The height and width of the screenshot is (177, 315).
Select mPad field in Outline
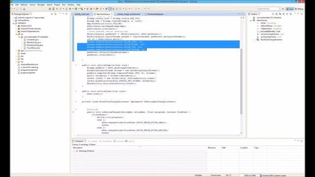268,23
